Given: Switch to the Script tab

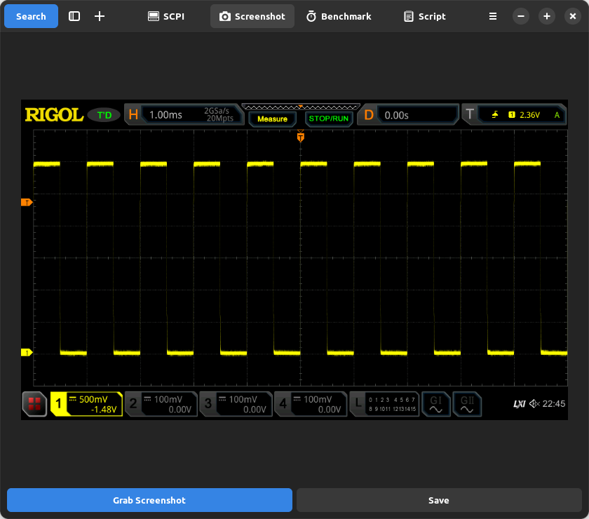Looking at the screenshot, I should pos(424,15).
